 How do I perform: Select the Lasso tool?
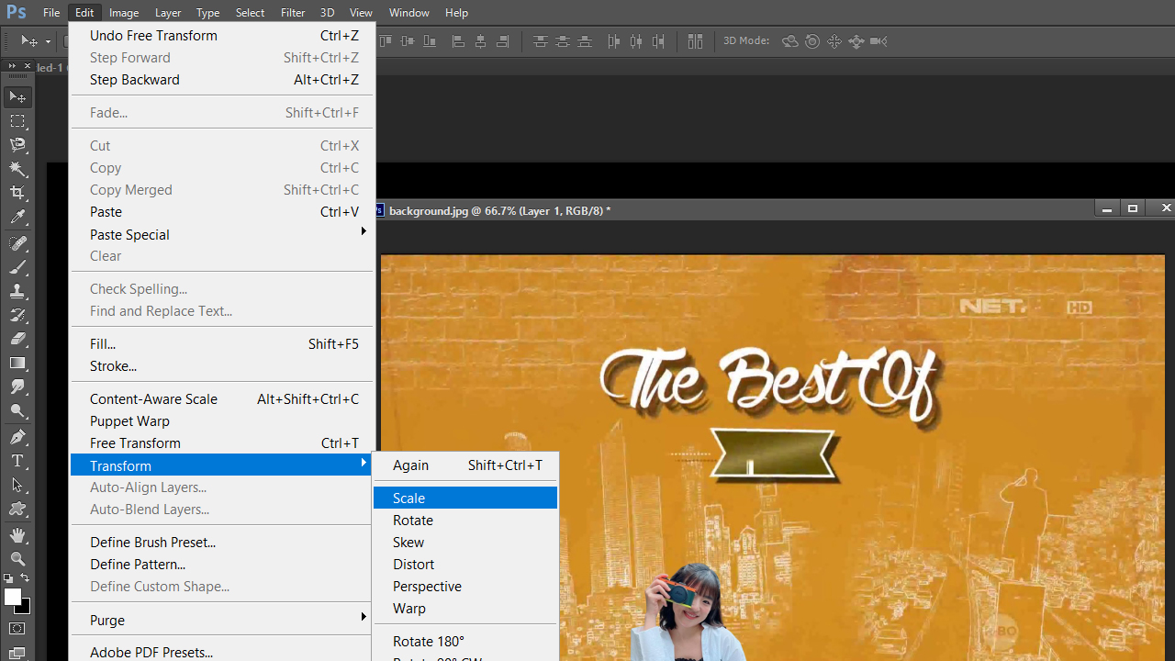coord(17,145)
